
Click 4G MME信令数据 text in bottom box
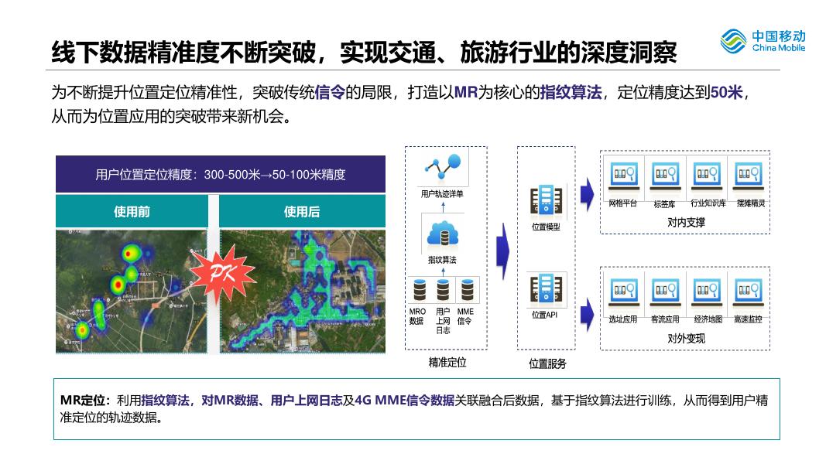click(405, 401)
